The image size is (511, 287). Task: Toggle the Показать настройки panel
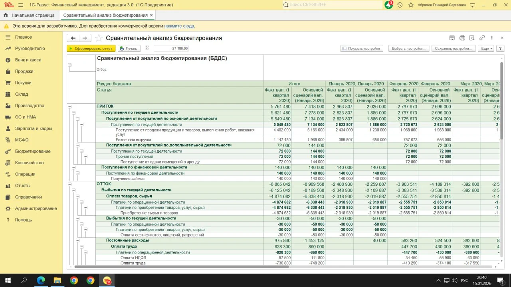tap(361, 48)
